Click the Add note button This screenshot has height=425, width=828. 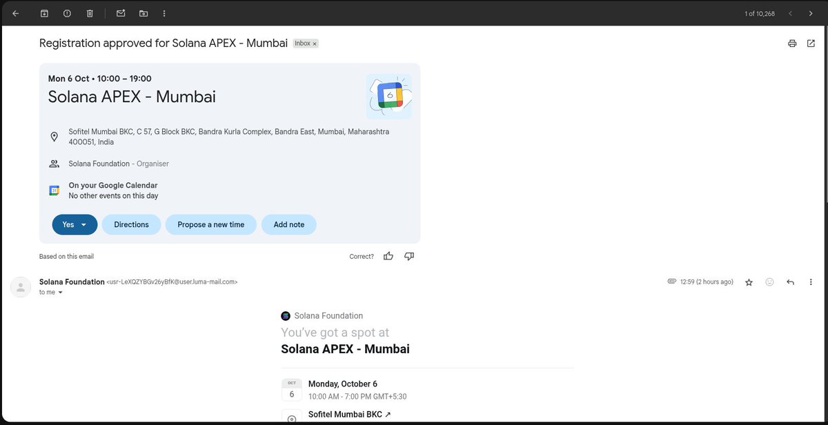(288, 224)
